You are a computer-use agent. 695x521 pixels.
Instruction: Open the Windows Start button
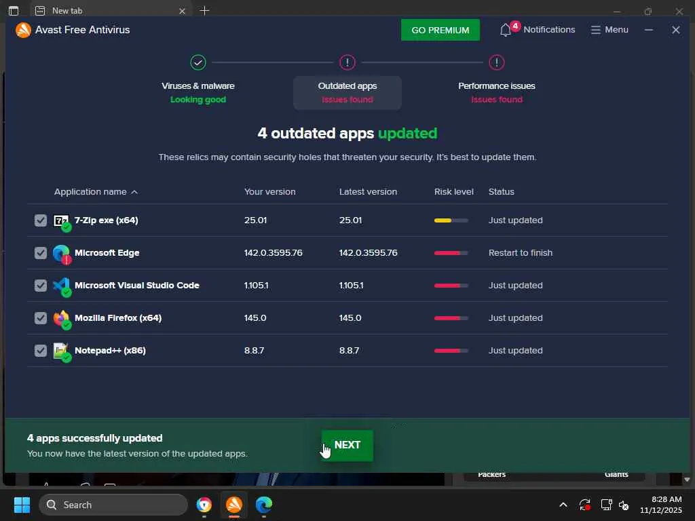pyautogui.click(x=22, y=505)
